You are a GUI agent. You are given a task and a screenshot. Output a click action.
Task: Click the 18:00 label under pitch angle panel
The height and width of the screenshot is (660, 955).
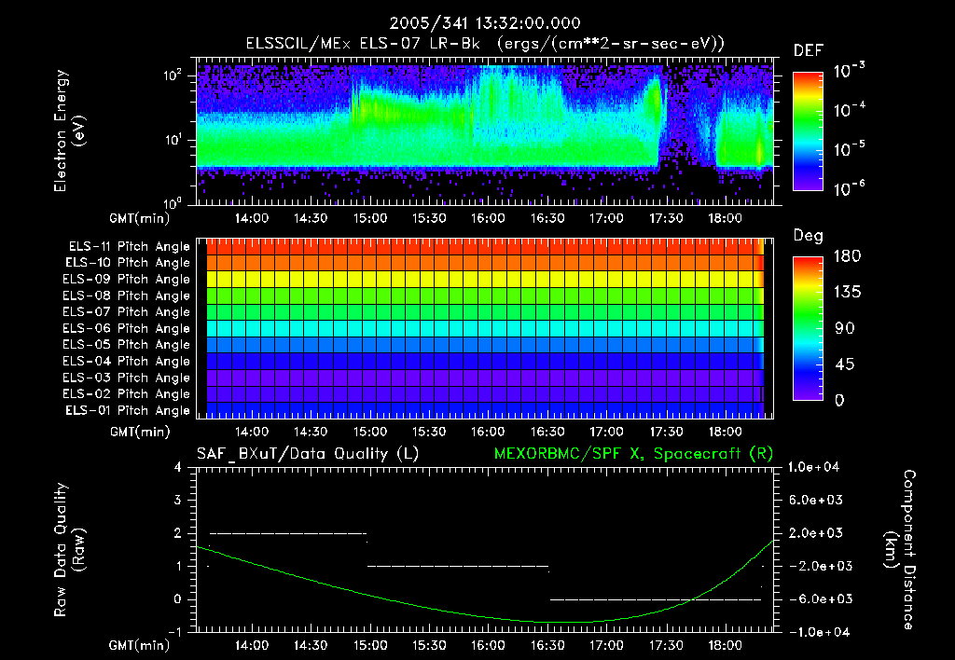(x=726, y=432)
